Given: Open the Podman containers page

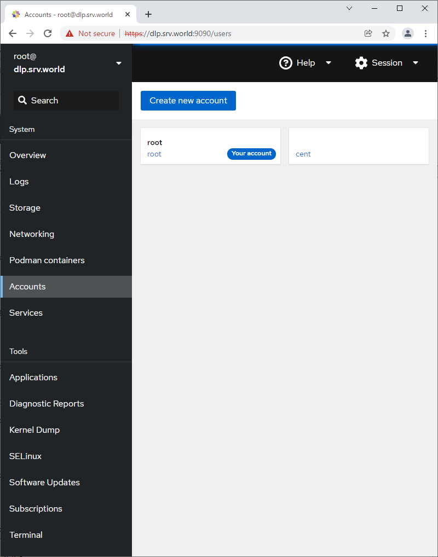Looking at the screenshot, I should (x=47, y=260).
